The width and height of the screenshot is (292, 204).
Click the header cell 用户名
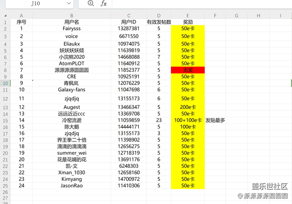click(71, 22)
